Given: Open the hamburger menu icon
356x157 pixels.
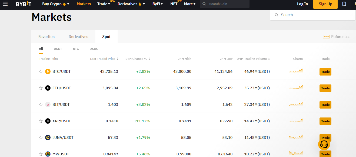Looking at the screenshot, I should [5, 4].
